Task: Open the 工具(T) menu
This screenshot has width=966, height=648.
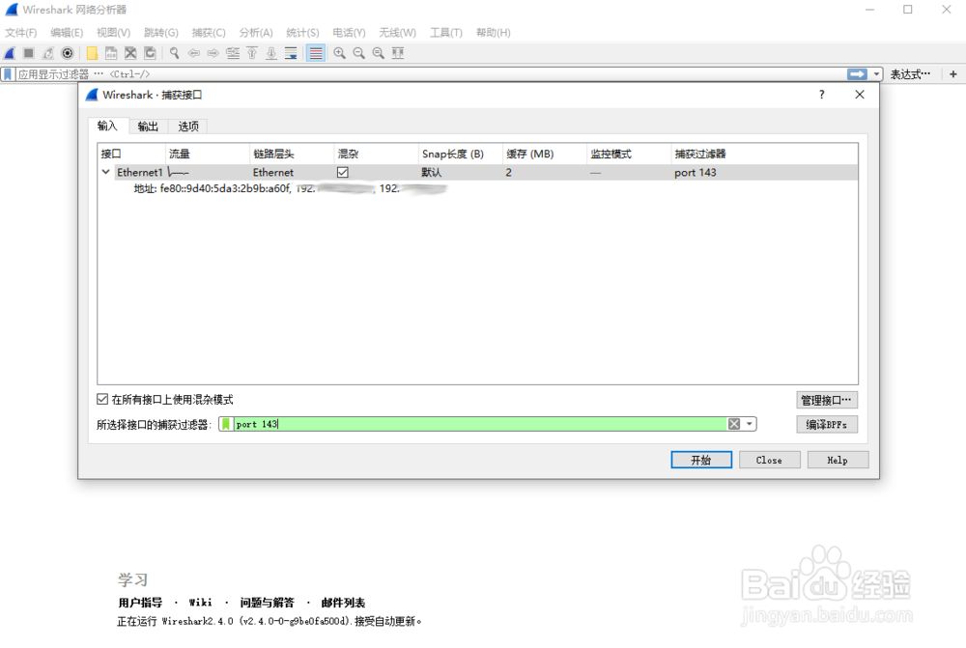Action: click(x=446, y=33)
